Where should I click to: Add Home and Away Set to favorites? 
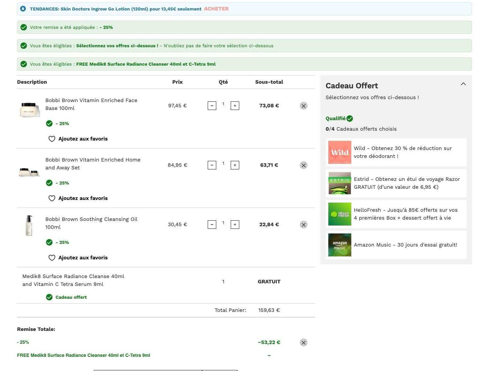point(78,198)
